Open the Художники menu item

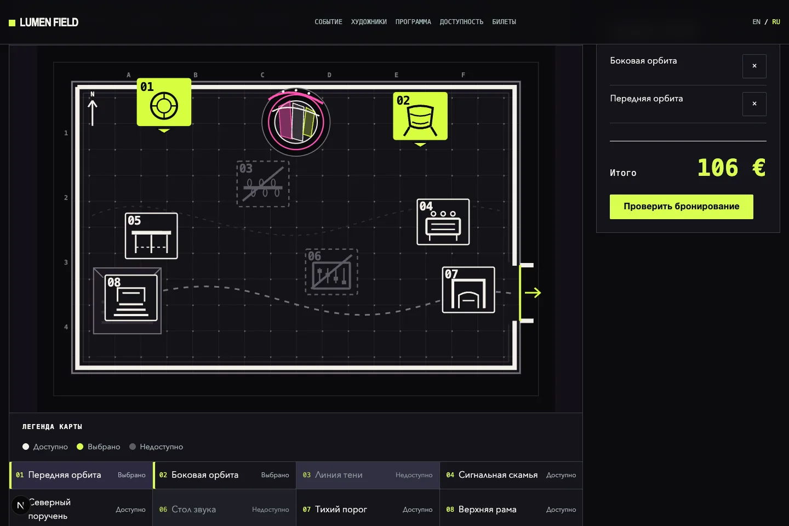[369, 22]
